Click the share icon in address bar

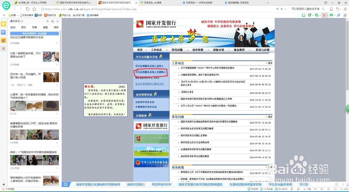click(x=277, y=9)
